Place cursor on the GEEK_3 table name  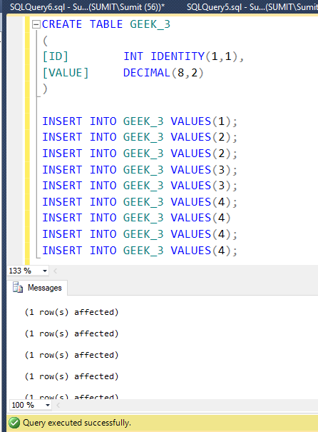click(x=150, y=24)
